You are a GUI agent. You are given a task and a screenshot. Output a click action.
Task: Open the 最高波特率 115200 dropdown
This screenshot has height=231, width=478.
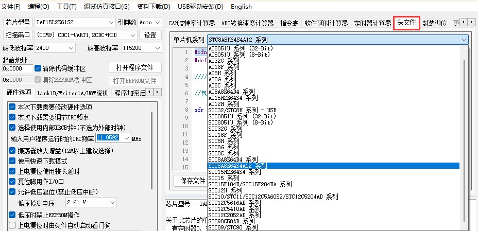coord(142,48)
